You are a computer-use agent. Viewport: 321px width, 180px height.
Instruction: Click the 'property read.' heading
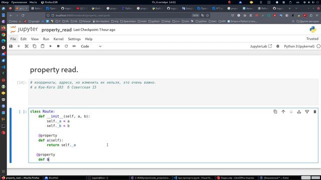tap(54, 70)
